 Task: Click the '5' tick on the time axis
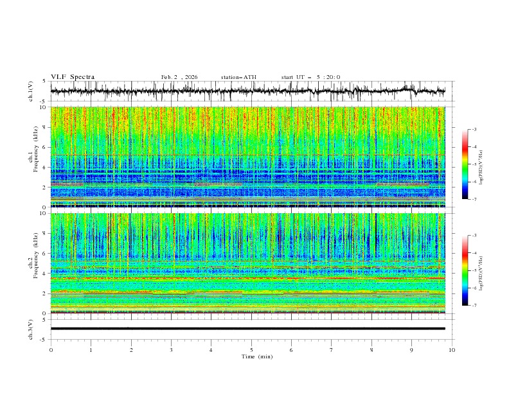pos(251,350)
